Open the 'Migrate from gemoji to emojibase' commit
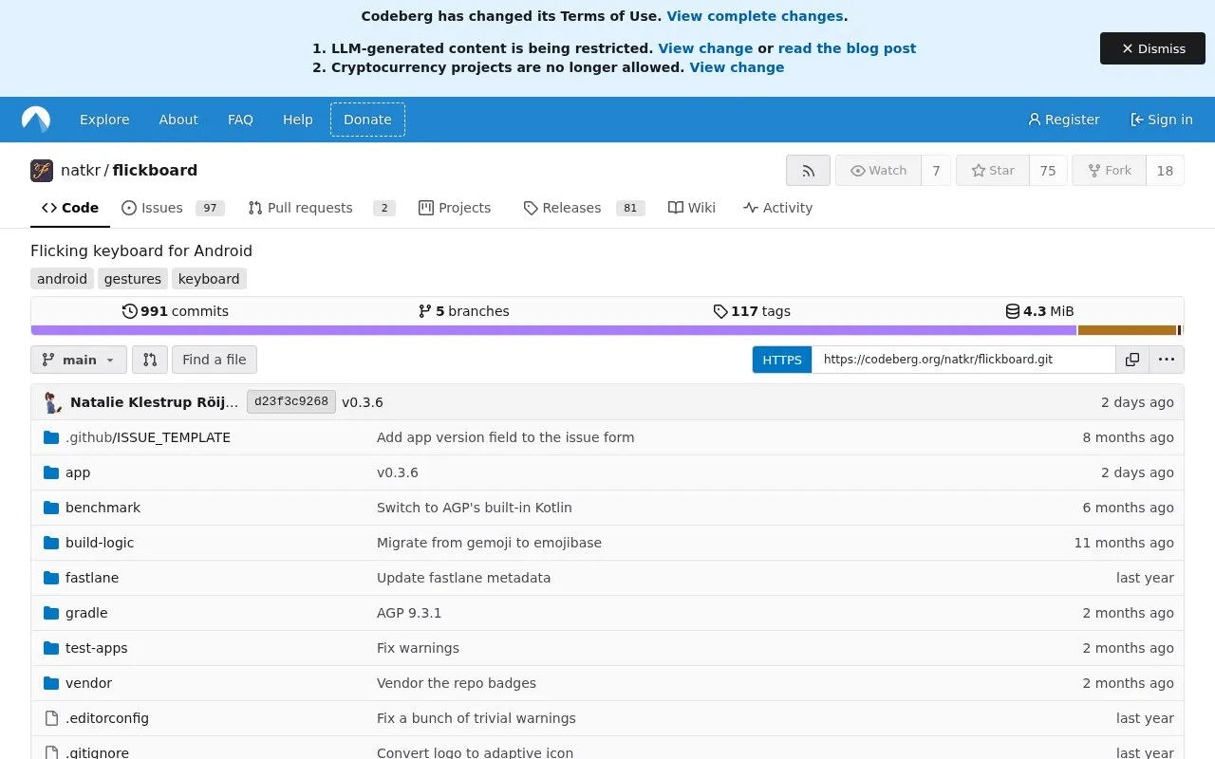 tap(489, 543)
